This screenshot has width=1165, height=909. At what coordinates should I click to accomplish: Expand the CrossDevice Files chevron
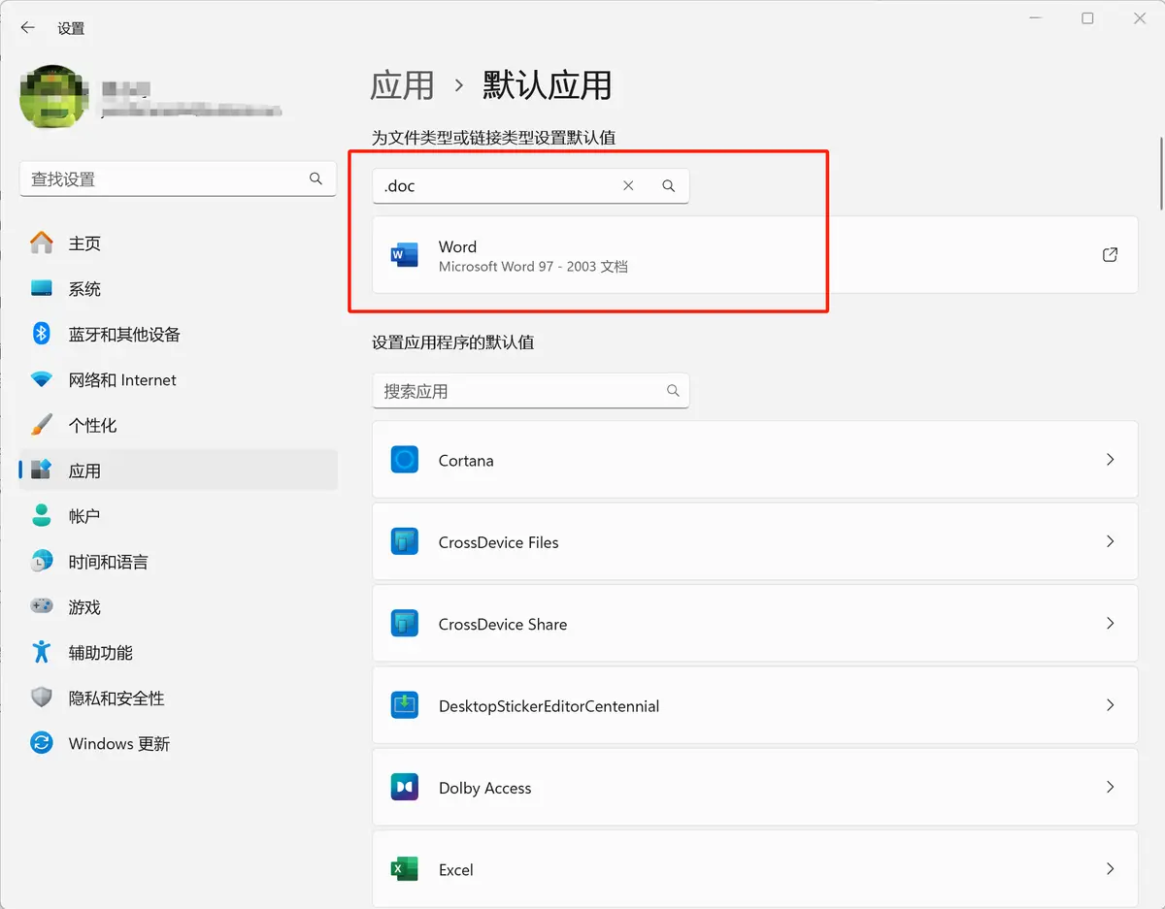tap(1111, 541)
